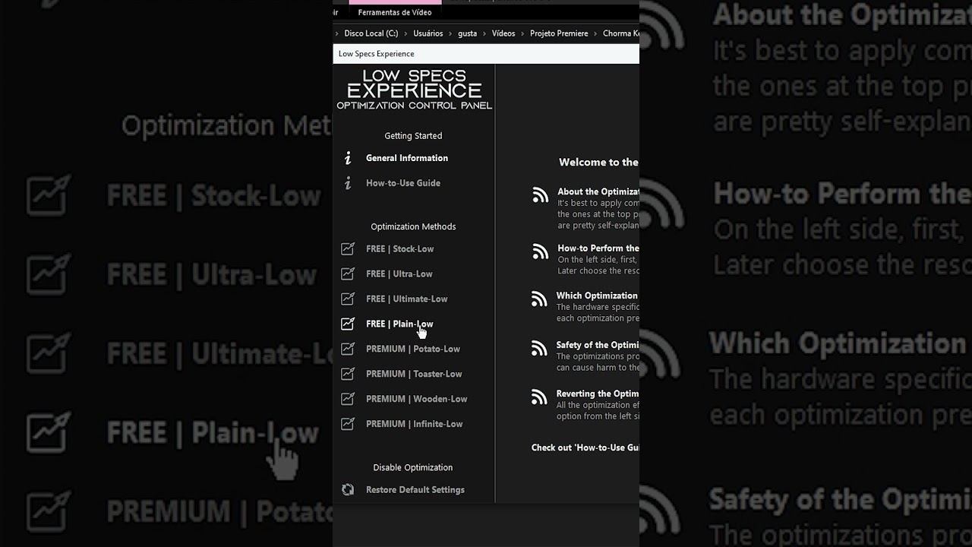The height and width of the screenshot is (547, 972).
Task: Click the feed icon beside 'How-to Perform the' in the welcome pane
Action: click(540, 251)
